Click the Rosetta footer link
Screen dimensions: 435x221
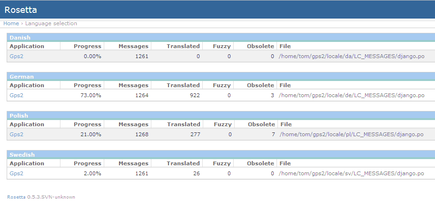(x=16, y=197)
